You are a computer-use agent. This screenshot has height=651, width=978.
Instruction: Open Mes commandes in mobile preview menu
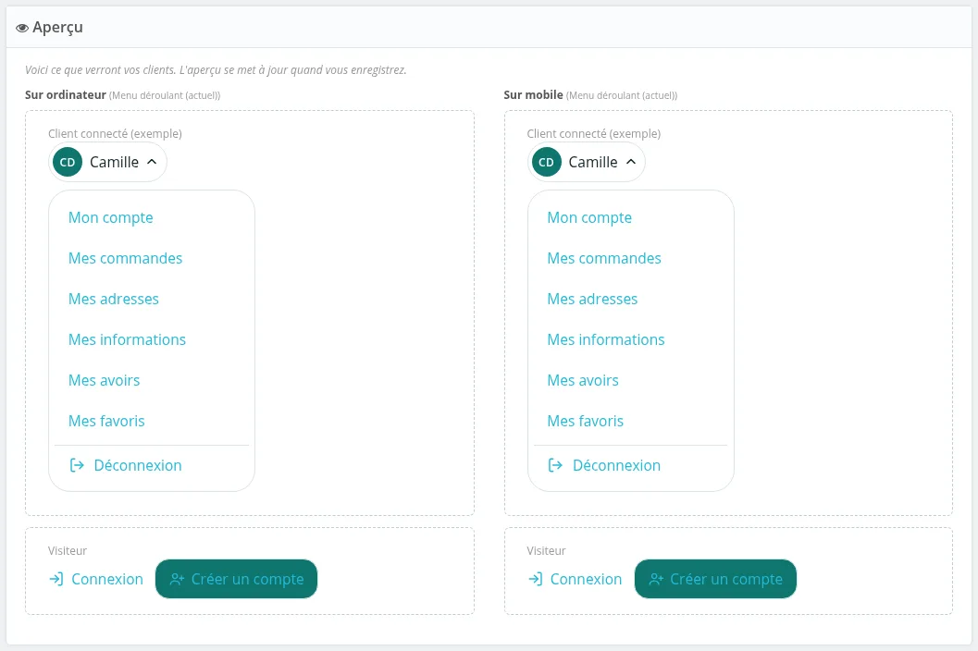604,258
